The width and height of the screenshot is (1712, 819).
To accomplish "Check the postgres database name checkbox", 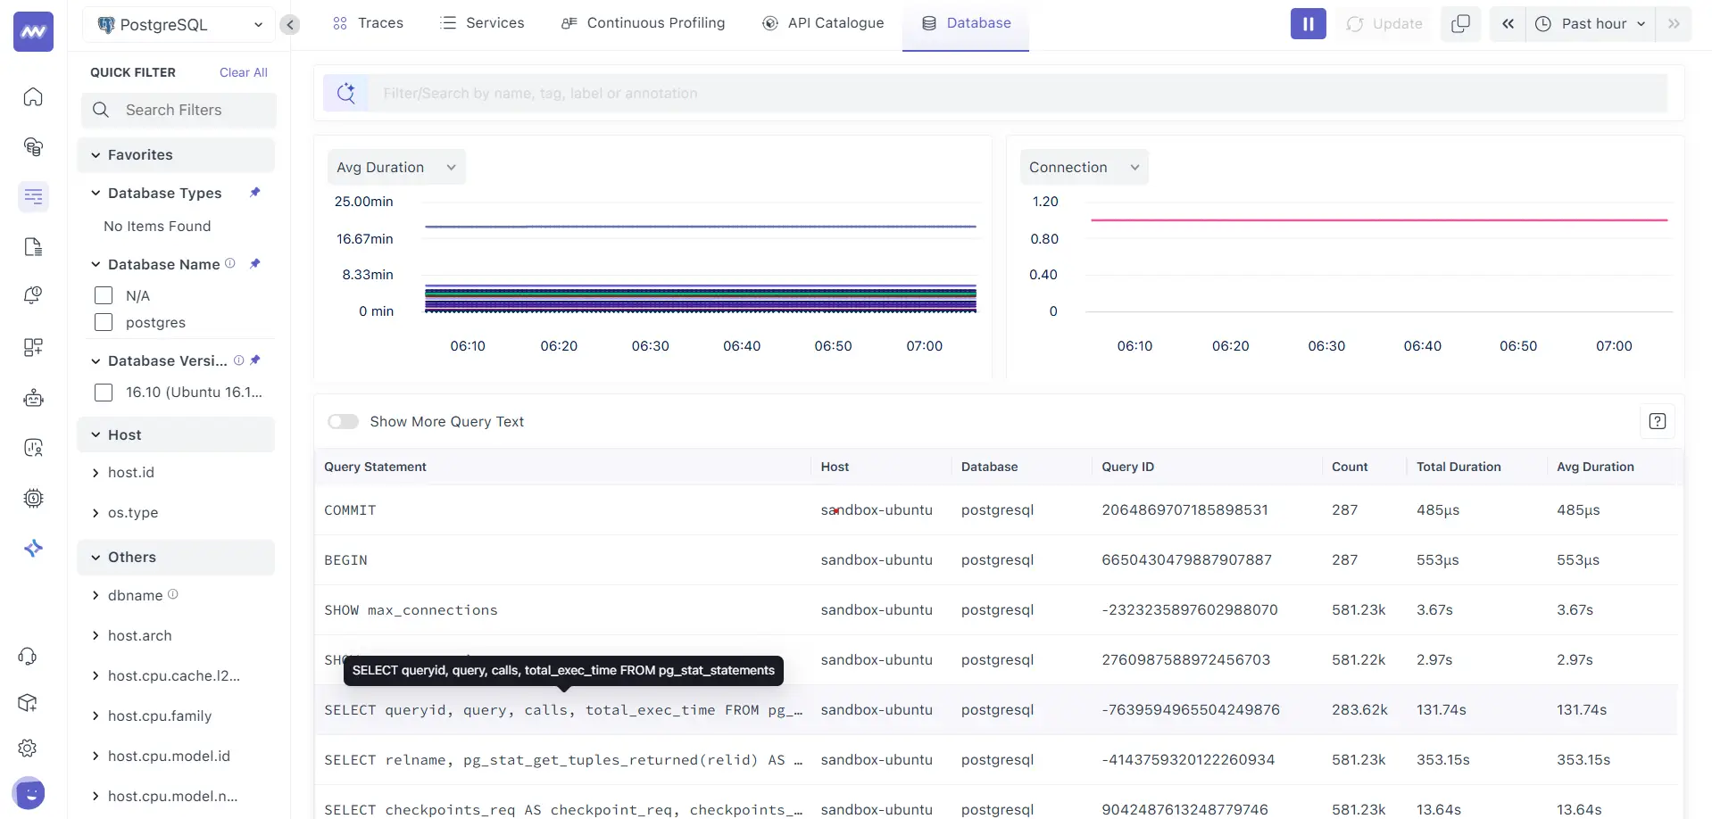I will [x=104, y=322].
